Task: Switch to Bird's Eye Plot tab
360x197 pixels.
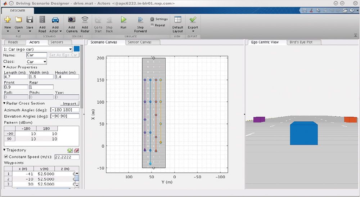Action: click(x=301, y=42)
